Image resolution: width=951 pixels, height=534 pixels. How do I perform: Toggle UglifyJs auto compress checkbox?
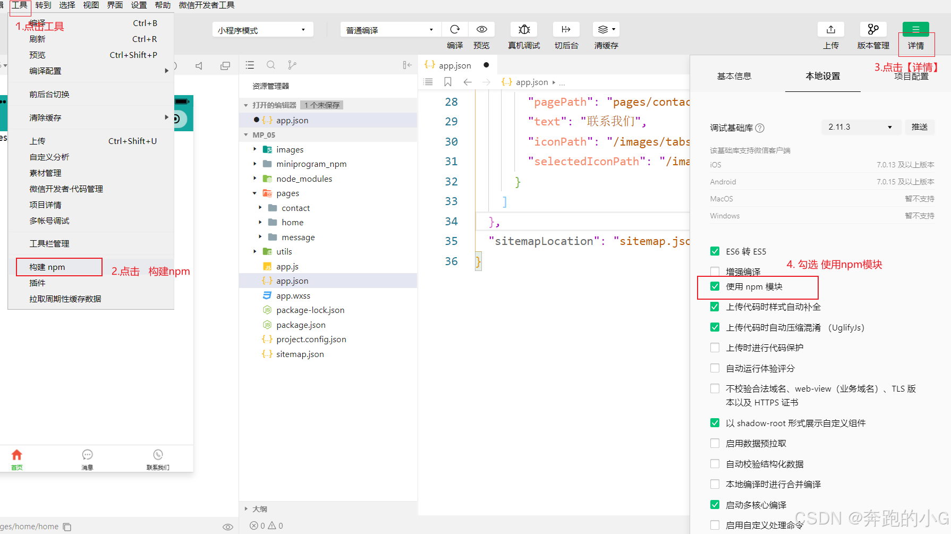[715, 327]
